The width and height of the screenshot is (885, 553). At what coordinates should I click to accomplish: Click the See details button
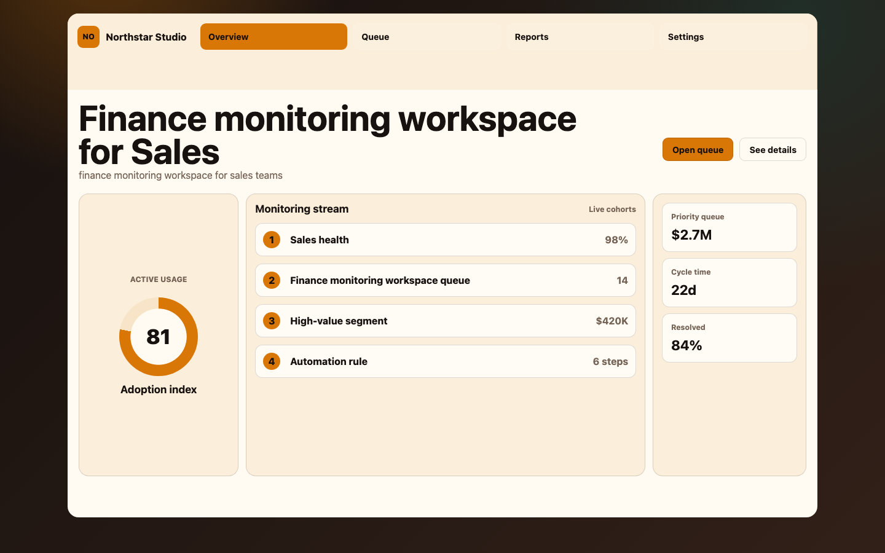pos(773,149)
